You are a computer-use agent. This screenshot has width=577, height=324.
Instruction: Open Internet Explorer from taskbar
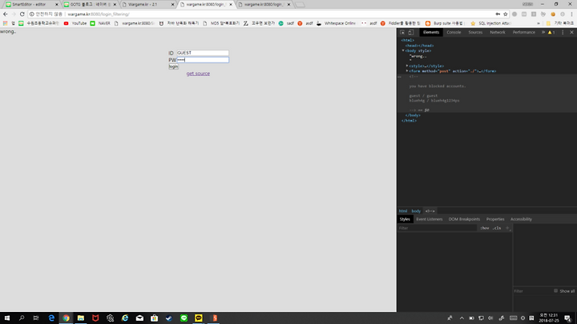point(125,318)
